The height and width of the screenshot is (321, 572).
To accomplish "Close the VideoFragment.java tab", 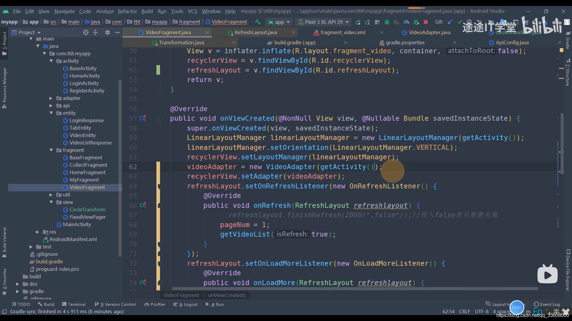I will click(207, 32).
